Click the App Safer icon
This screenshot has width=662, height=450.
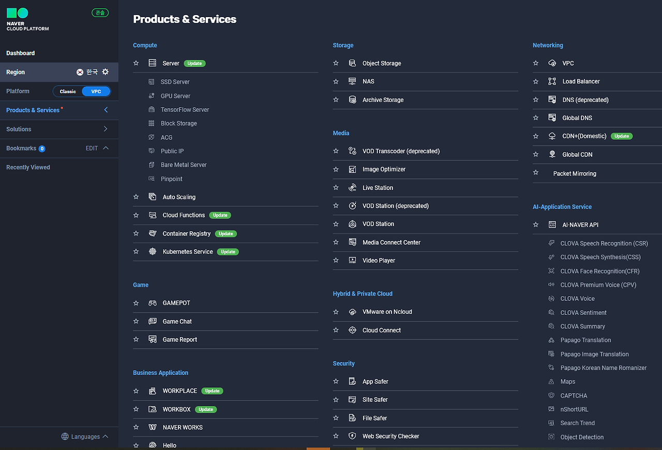tap(352, 381)
